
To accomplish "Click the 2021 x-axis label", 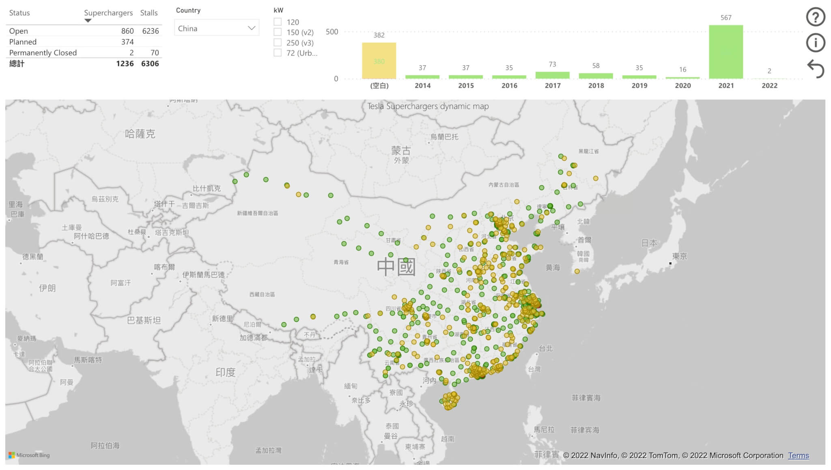I will 726,85.
